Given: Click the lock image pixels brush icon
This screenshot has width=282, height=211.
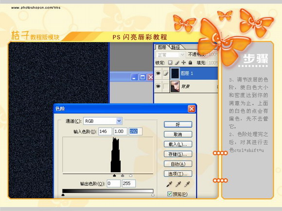Looking at the screenshot, I should (177, 63).
